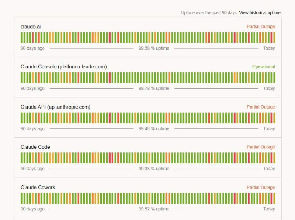The height and width of the screenshot is (220, 295).
Task: Click the Partial Outage status for claude.ai
Action: [x=261, y=27]
